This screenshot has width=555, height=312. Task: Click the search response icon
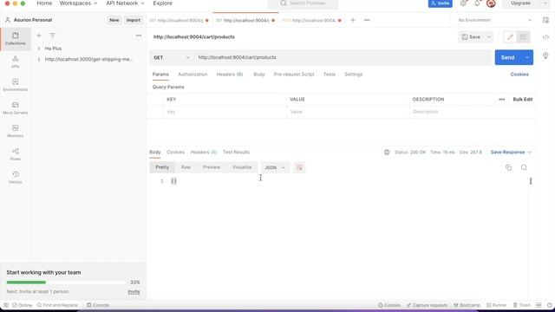pos(524,167)
